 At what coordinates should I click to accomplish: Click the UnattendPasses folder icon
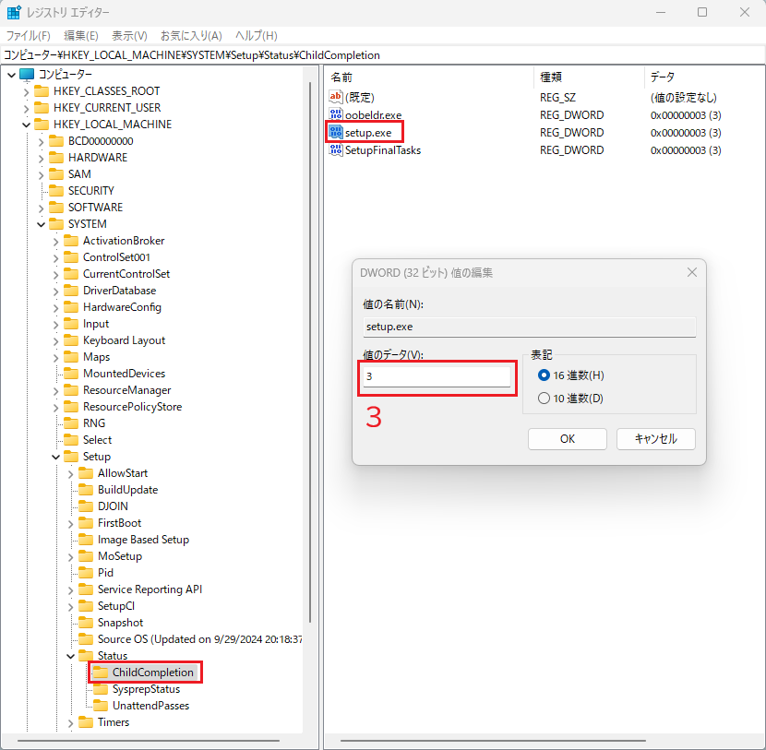(101, 706)
